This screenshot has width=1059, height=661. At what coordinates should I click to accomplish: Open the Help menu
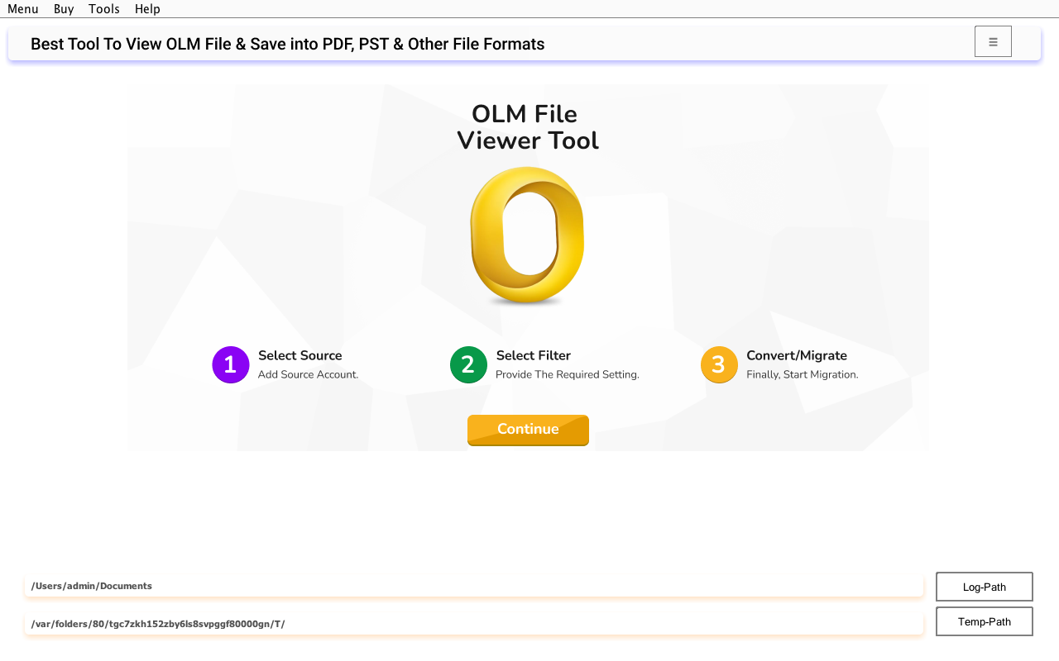[147, 9]
